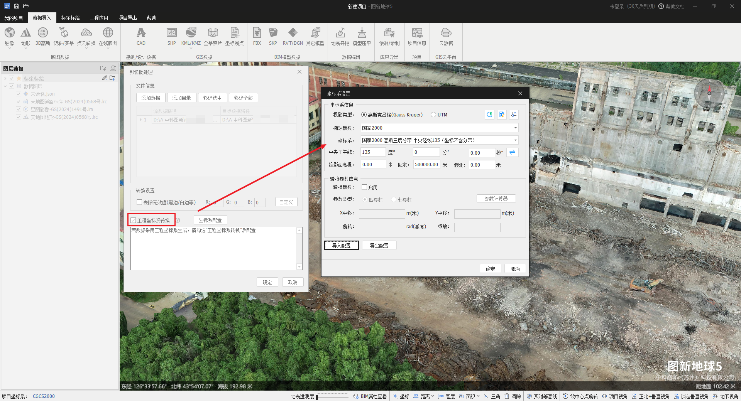Click the 中央子午线 degree input field
The image size is (741, 401).
click(x=372, y=152)
